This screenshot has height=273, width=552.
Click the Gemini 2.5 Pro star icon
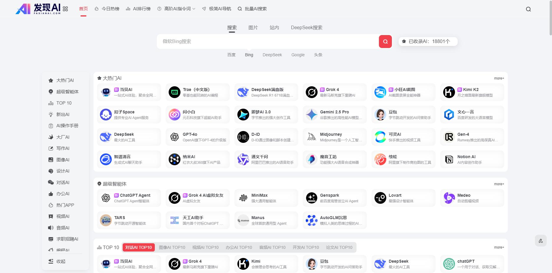[312, 115]
